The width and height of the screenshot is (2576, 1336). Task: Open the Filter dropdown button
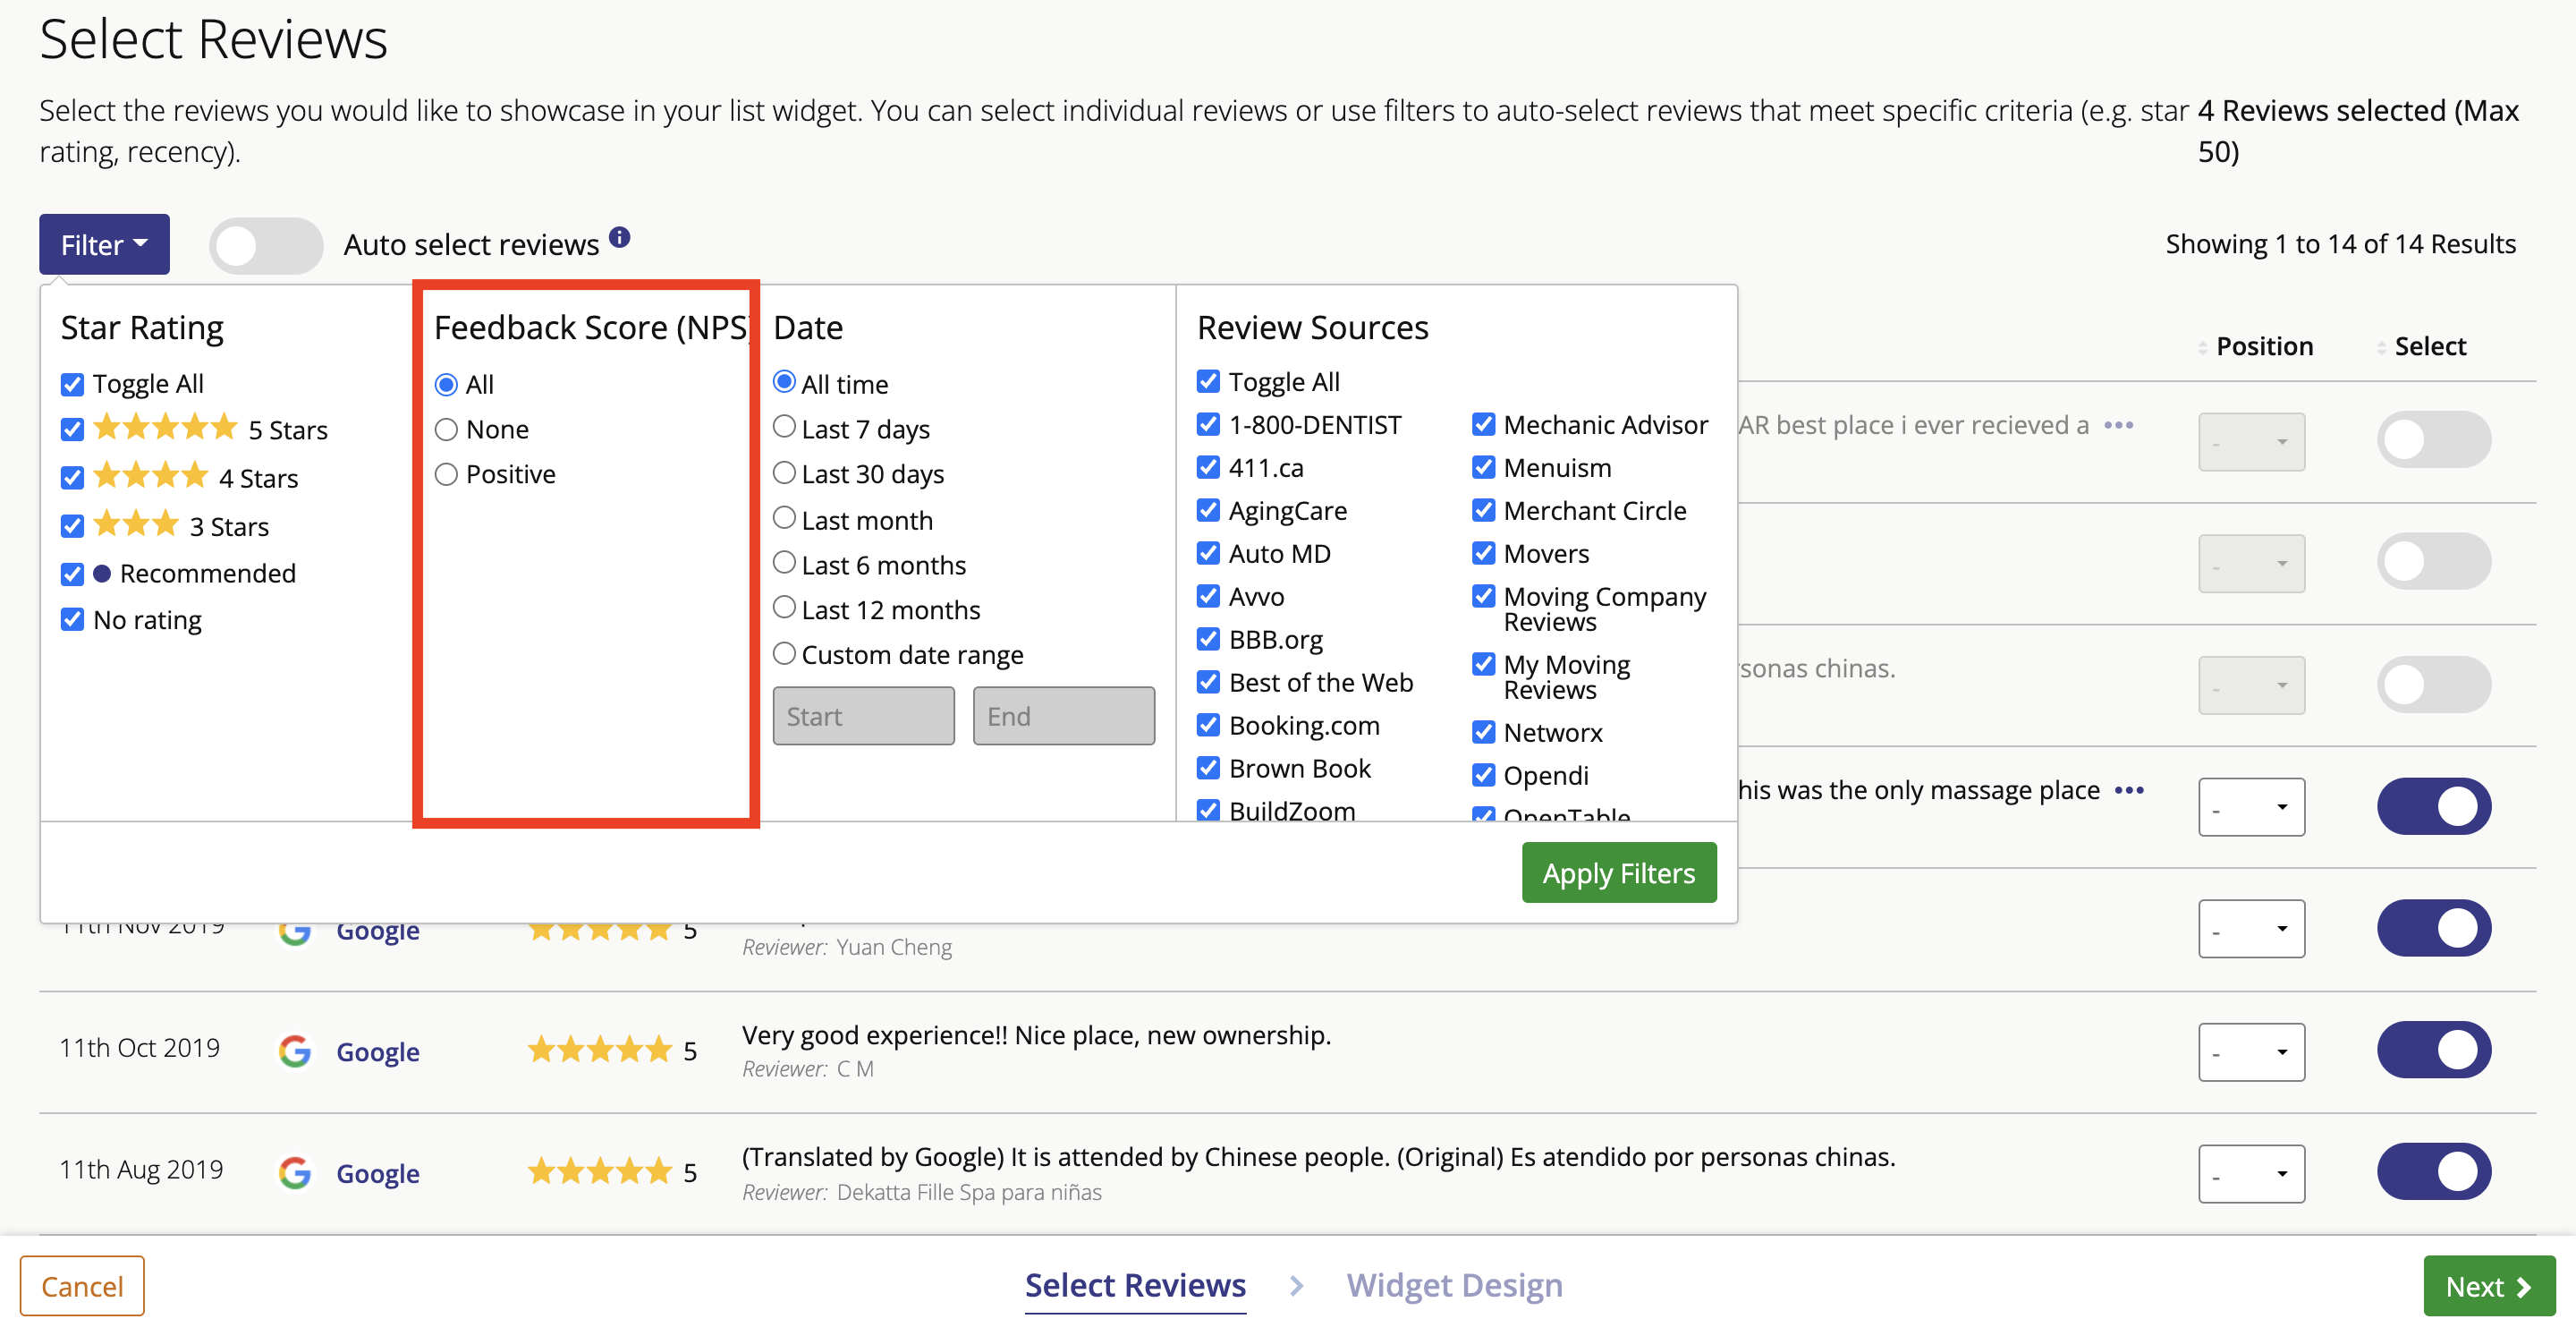[104, 244]
